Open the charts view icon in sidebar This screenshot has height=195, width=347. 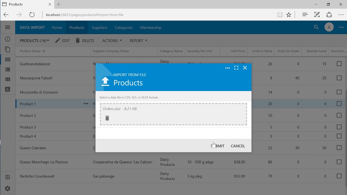[8, 89]
